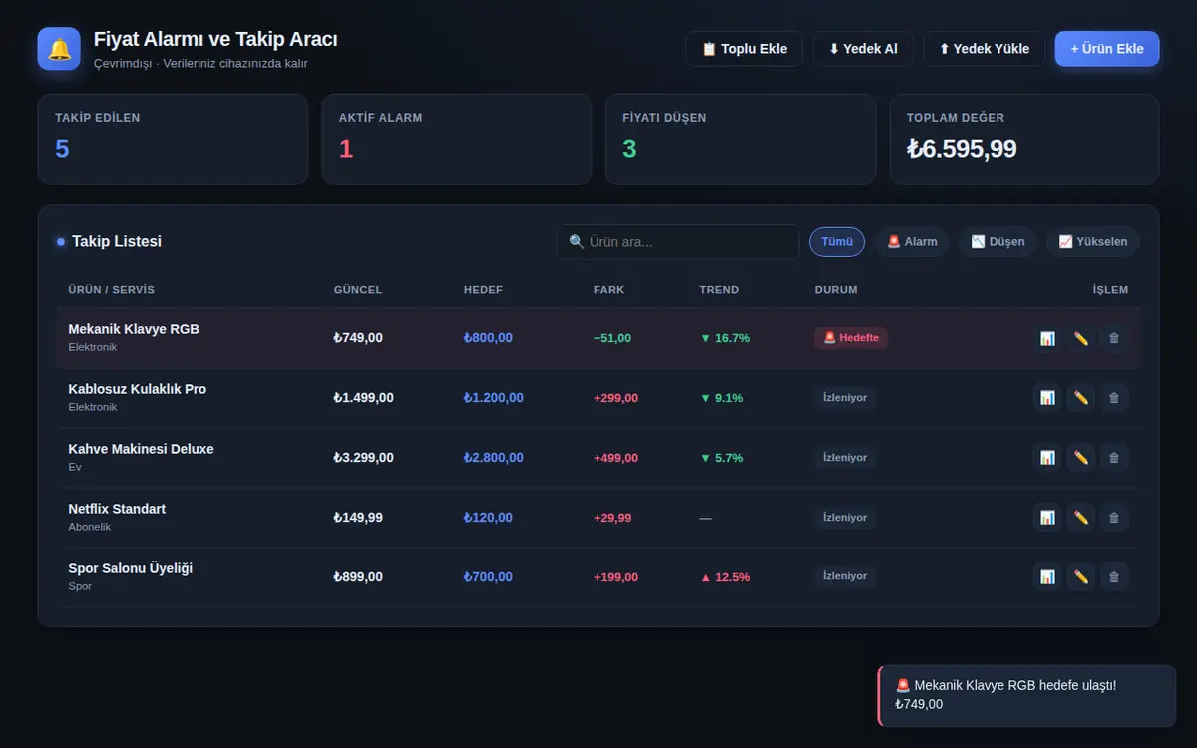The height and width of the screenshot is (748, 1197).
Task: Edit the Mekanik Klavye RGB entry
Action: click(1081, 338)
